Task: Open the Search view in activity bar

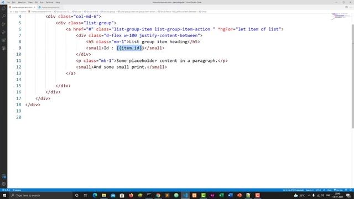Action: pos(4,16)
